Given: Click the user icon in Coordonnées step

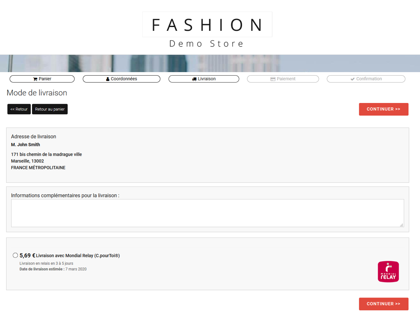Looking at the screenshot, I should pyautogui.click(x=108, y=79).
